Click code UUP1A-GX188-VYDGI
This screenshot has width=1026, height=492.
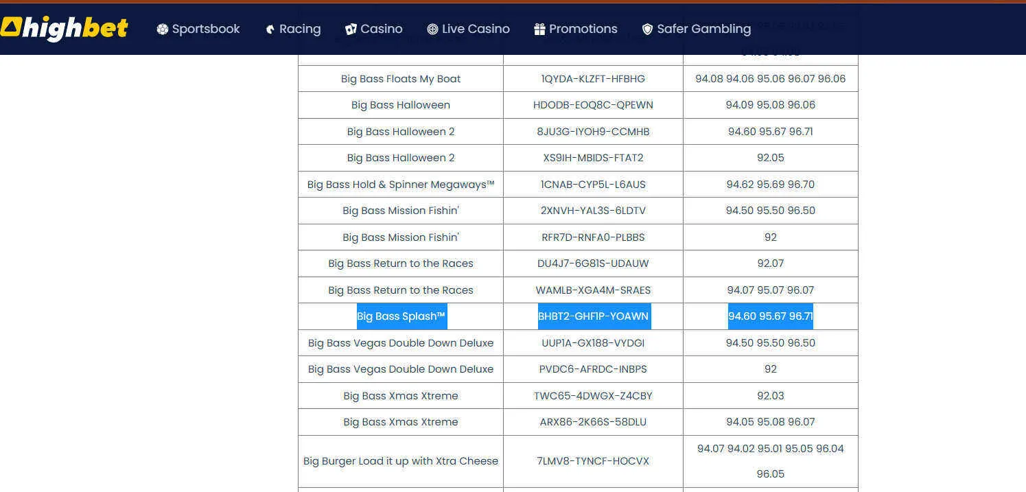pos(593,343)
